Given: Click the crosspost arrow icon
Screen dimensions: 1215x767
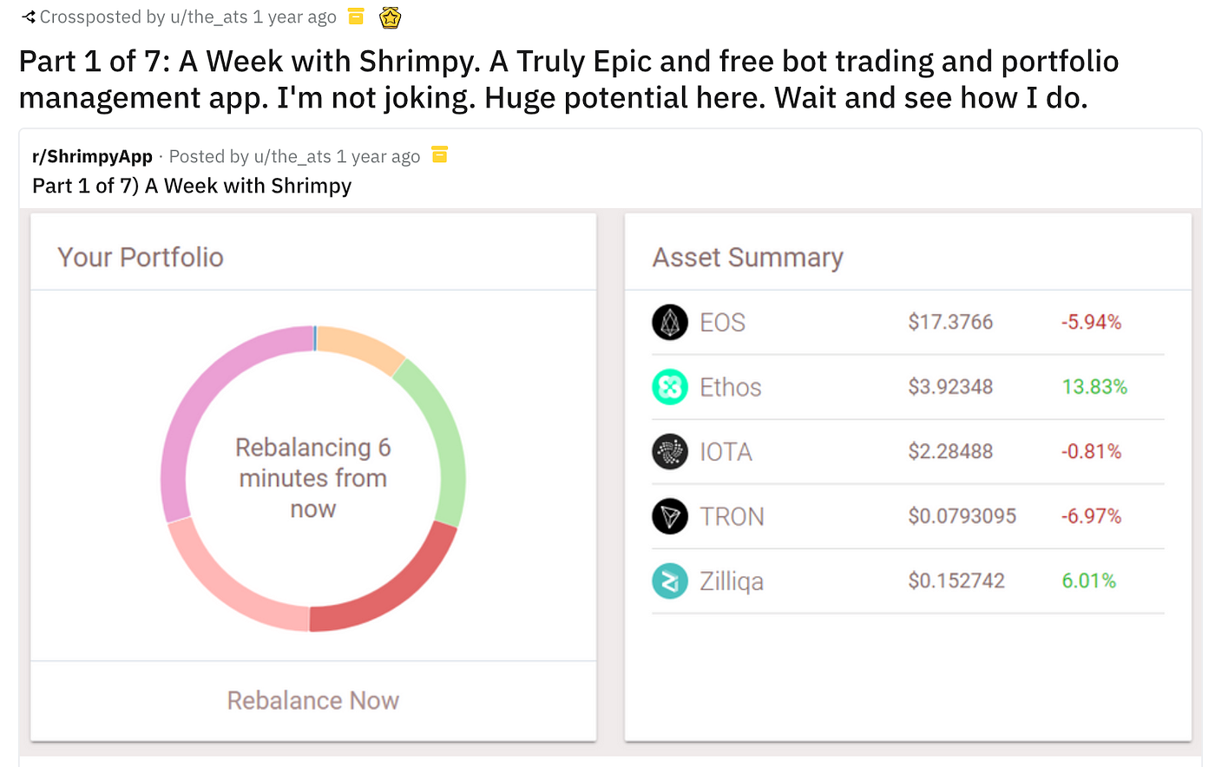Looking at the screenshot, I should coord(29,17).
